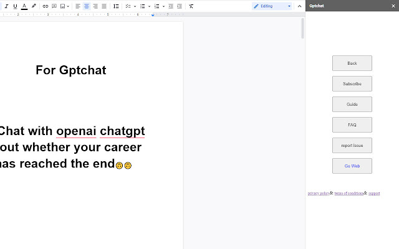Click the 'For Gptchat' heading text

[x=70, y=70]
